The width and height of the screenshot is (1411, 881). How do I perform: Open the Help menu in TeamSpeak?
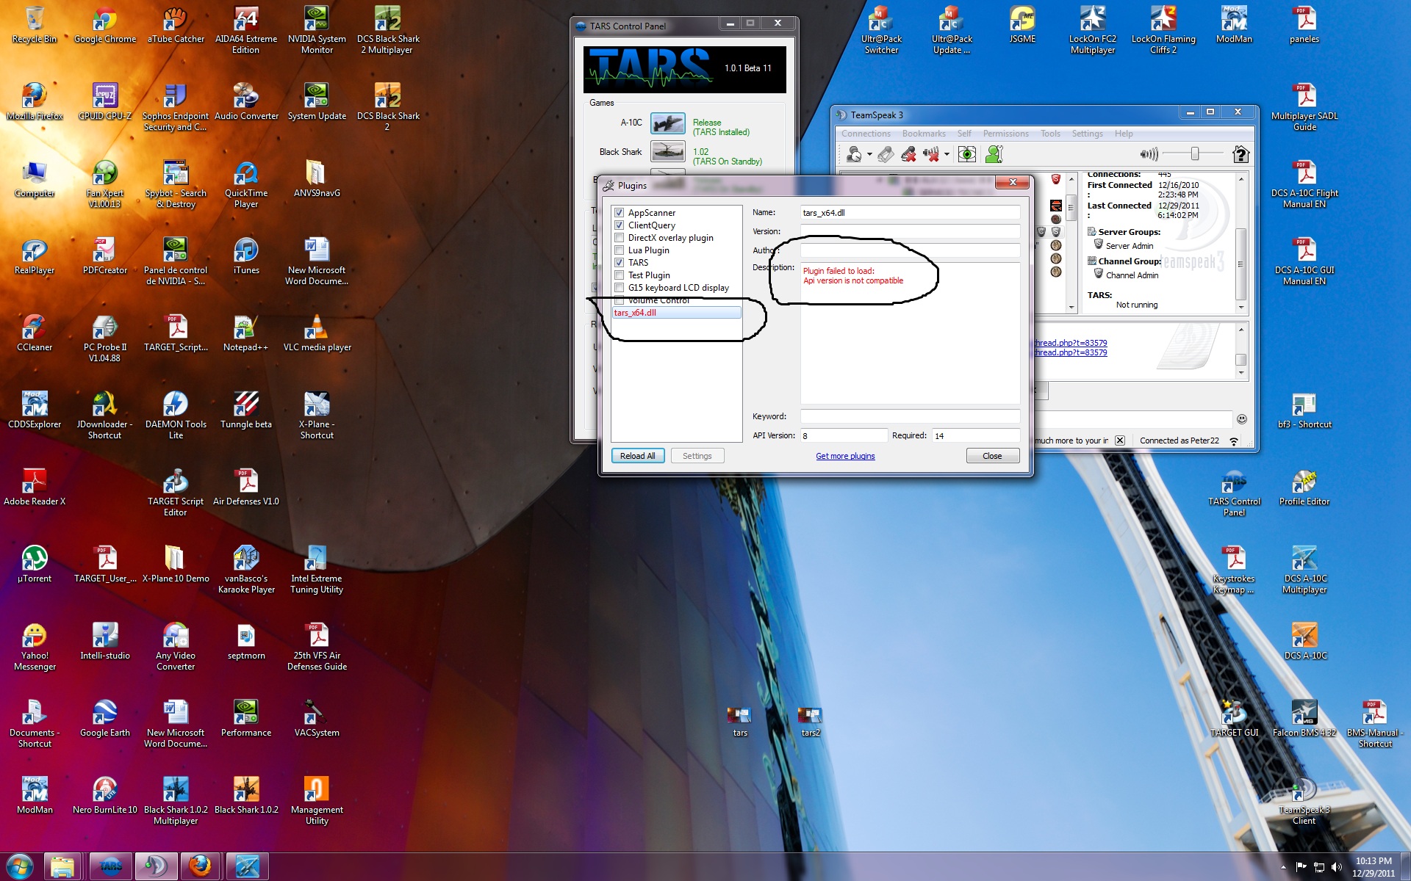pyautogui.click(x=1124, y=134)
